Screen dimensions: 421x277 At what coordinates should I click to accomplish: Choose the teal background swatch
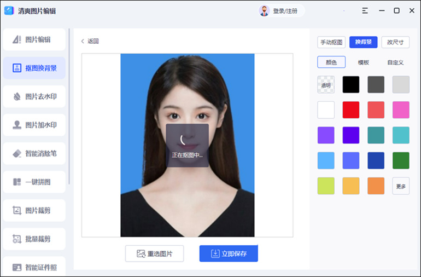[x=376, y=135]
